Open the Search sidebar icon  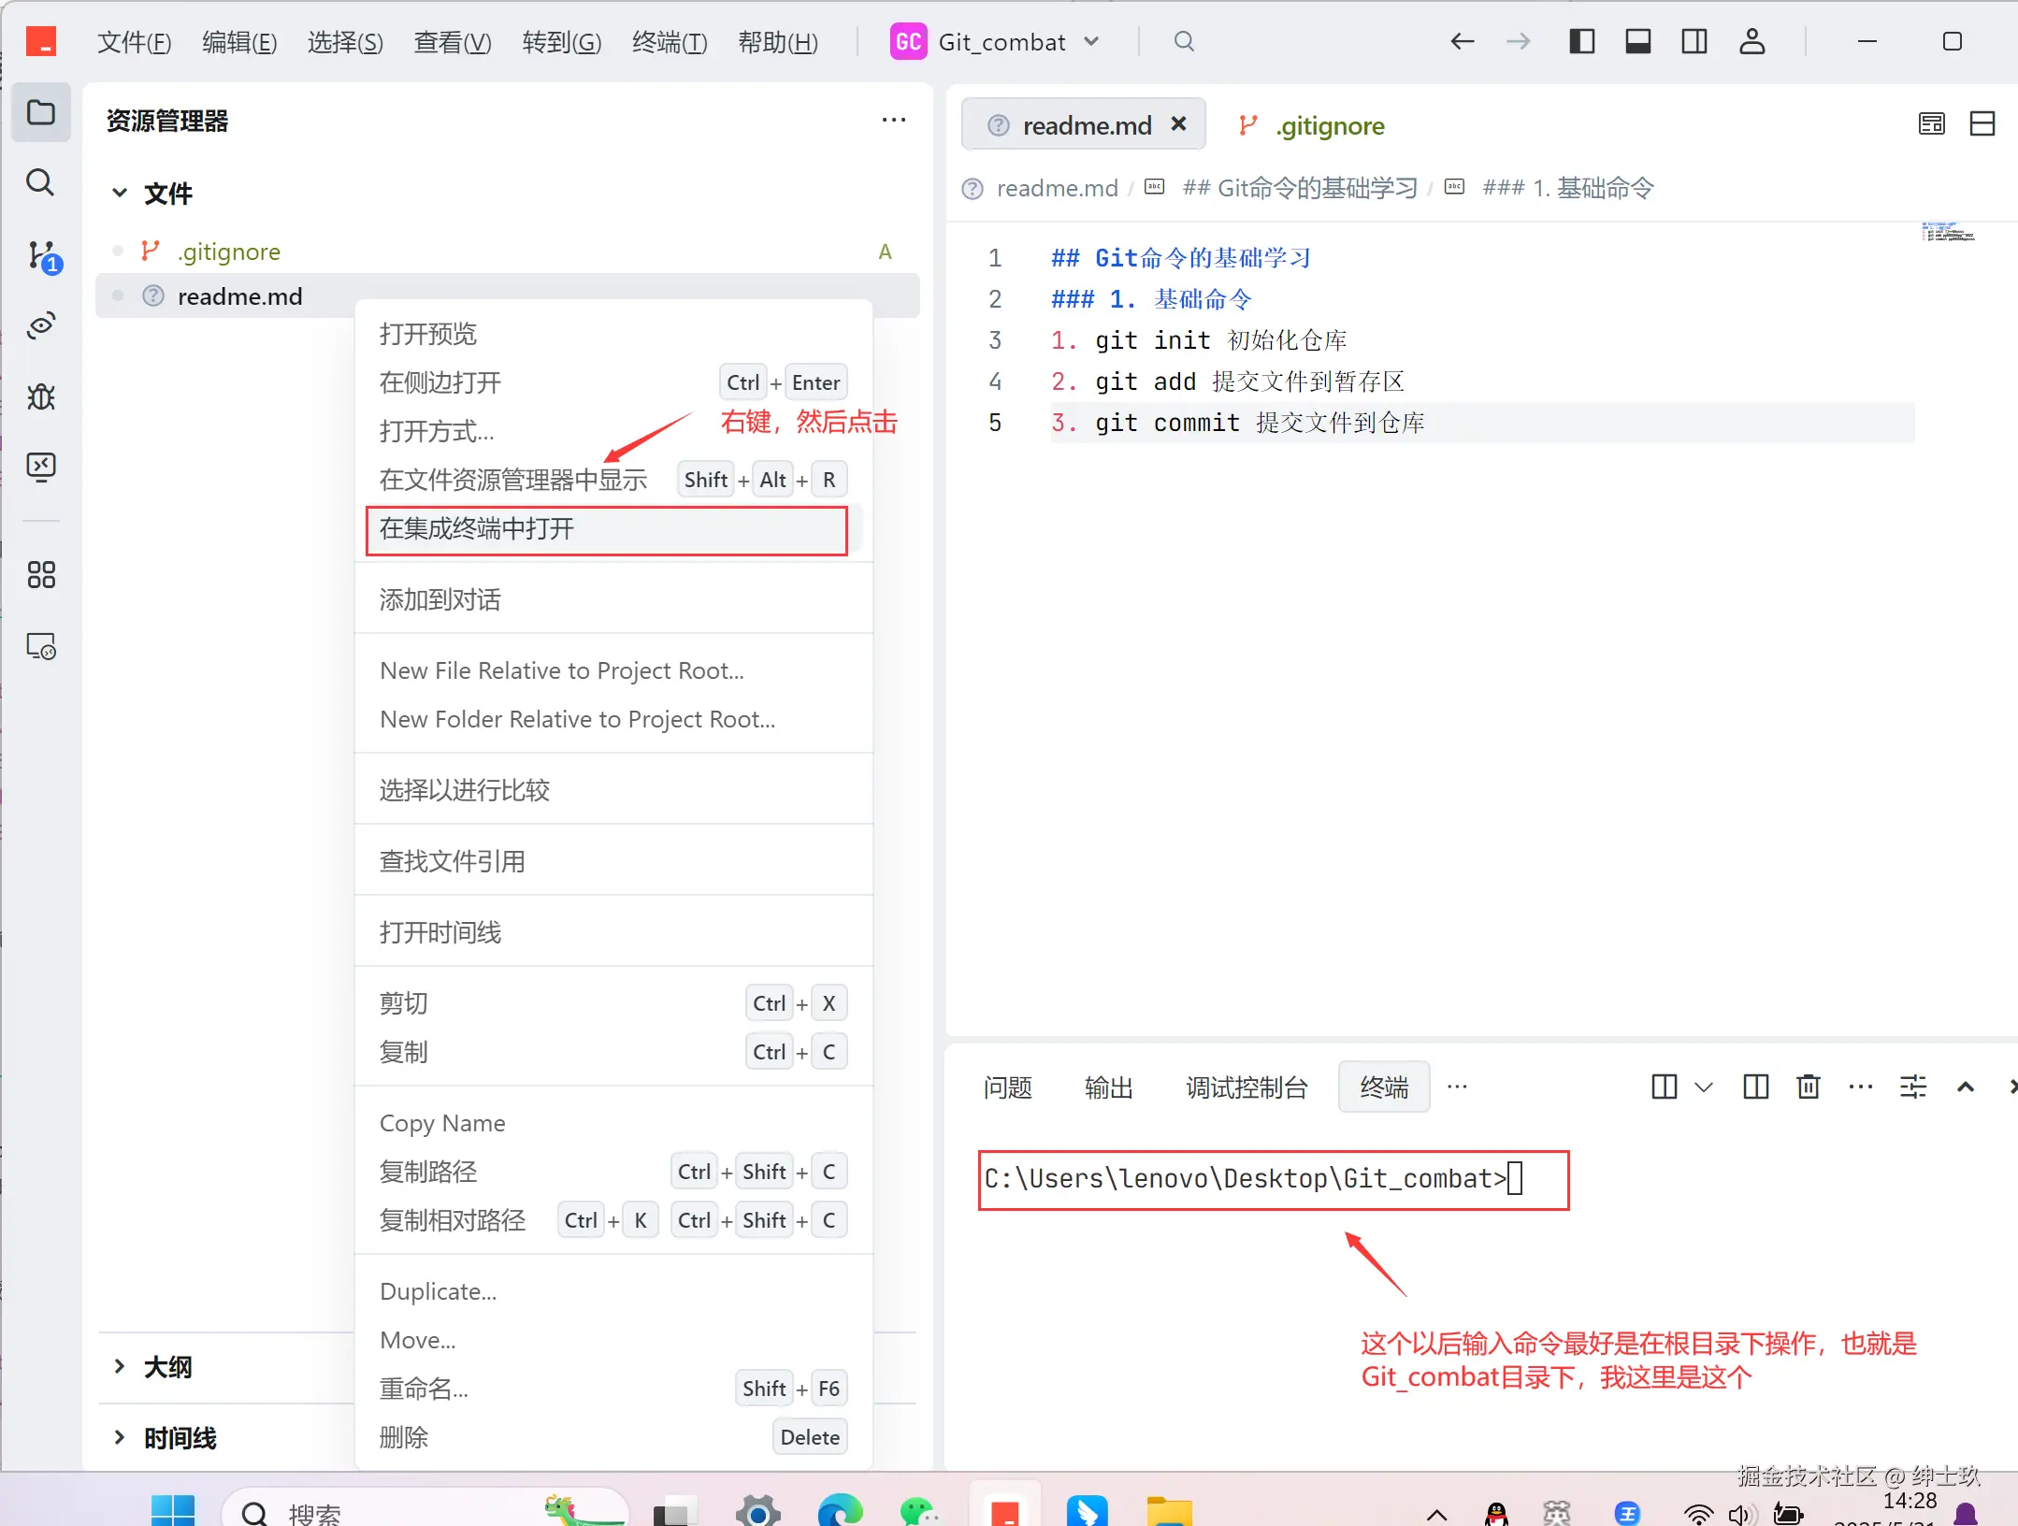point(40,182)
